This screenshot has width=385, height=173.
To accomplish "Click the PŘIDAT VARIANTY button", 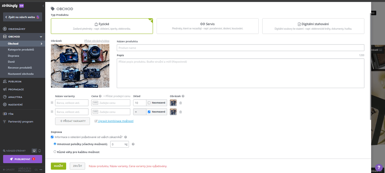I will point(73,121).
